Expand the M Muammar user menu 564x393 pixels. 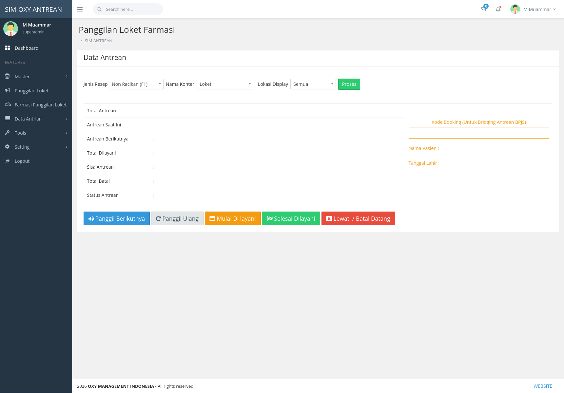coord(539,9)
